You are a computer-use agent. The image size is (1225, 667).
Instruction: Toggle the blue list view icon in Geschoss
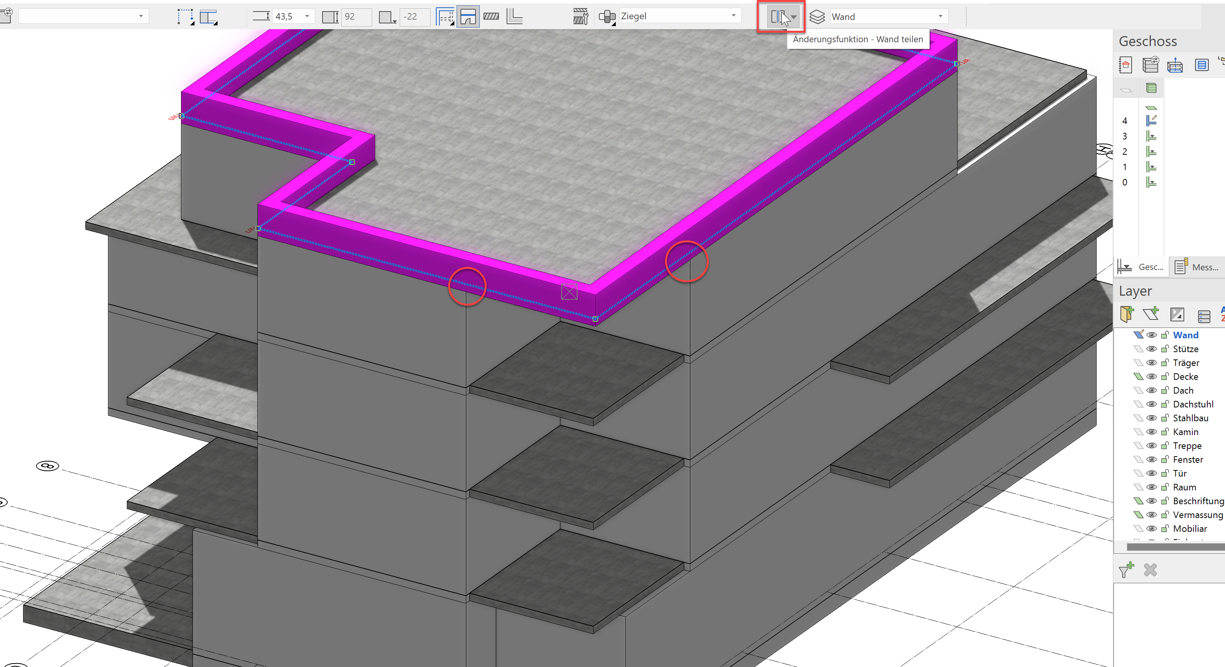(1201, 65)
